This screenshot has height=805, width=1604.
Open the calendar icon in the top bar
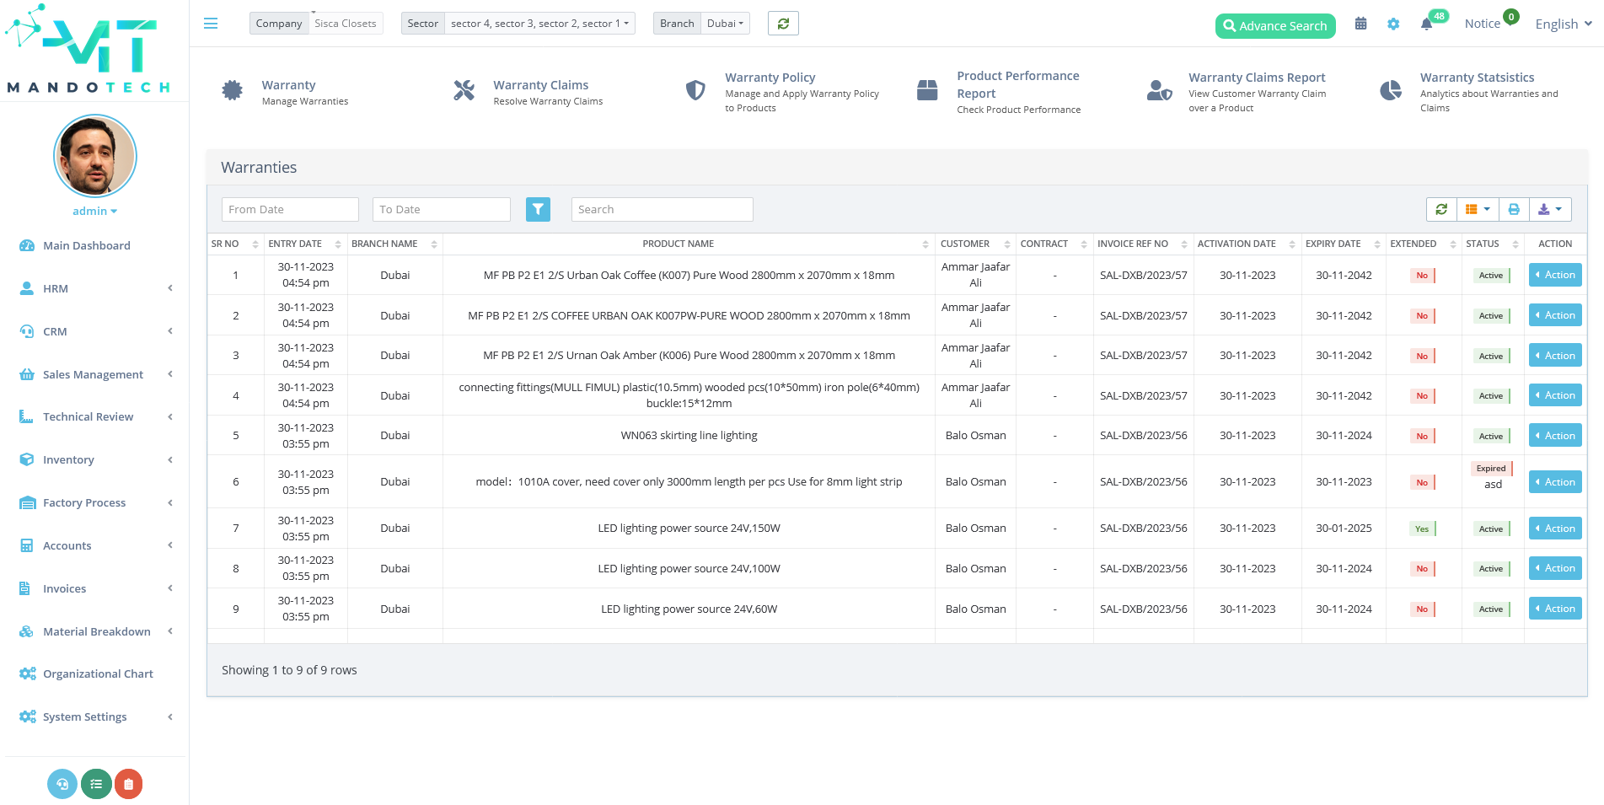[x=1360, y=23]
